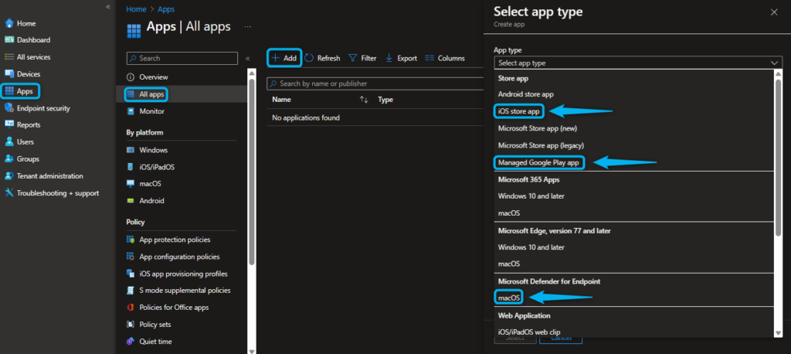
Task: Click Troubleshooting + support wrench icon
Action: [9, 193]
